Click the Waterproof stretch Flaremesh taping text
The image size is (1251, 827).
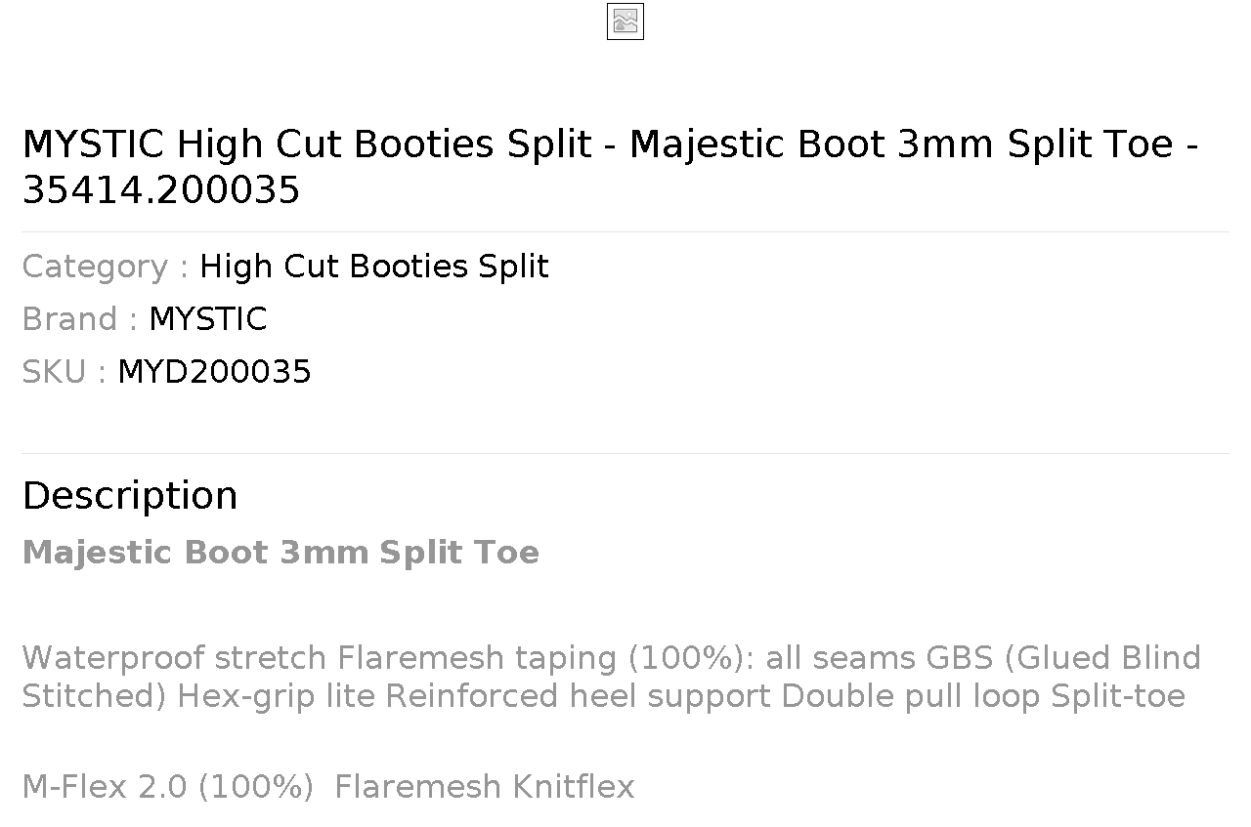tap(320, 658)
